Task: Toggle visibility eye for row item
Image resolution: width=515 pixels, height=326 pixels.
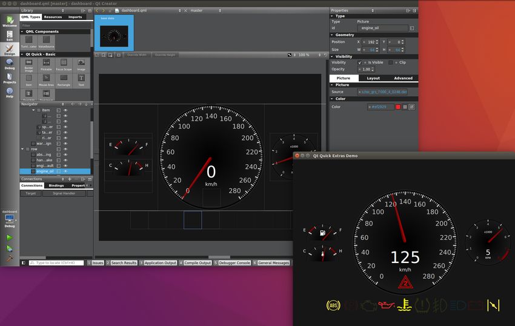Action: [65, 149]
